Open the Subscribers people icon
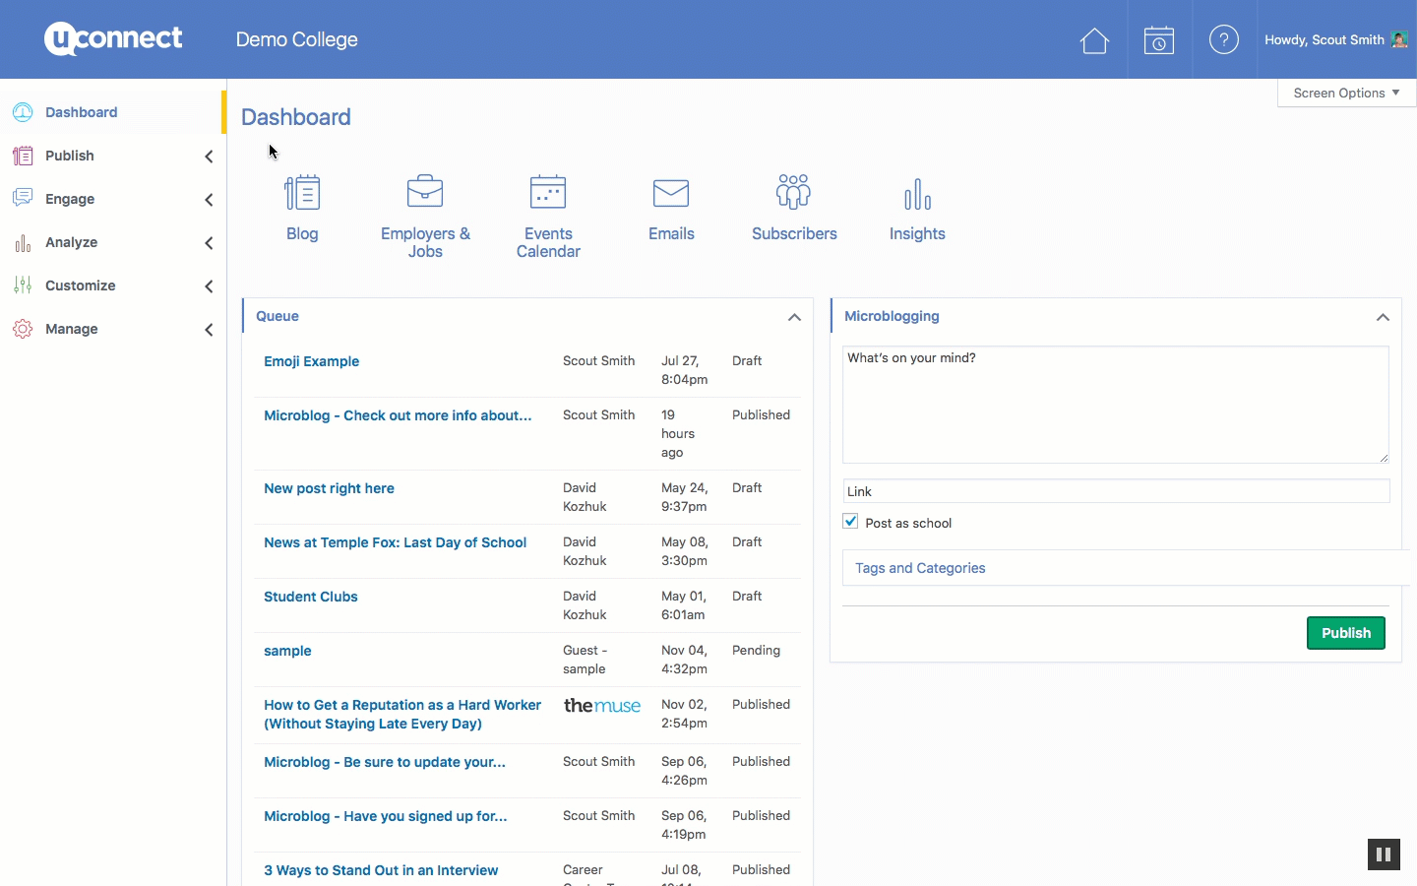 click(x=793, y=192)
